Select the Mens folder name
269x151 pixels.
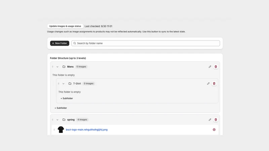pos(70,67)
